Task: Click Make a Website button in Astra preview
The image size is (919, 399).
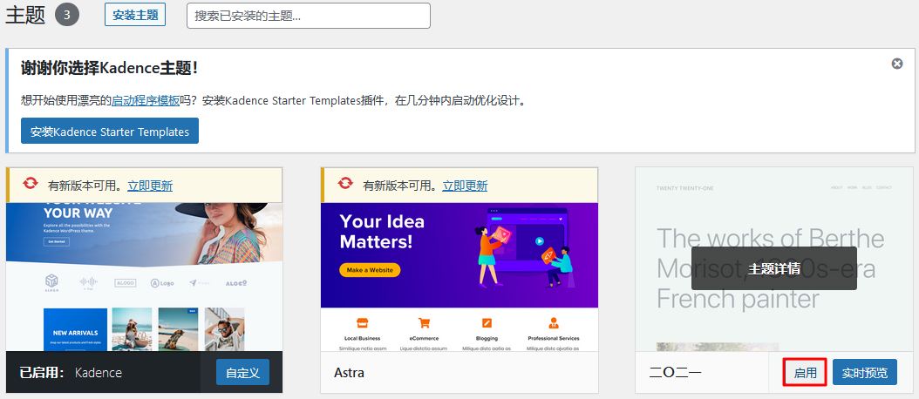Action: (x=370, y=270)
